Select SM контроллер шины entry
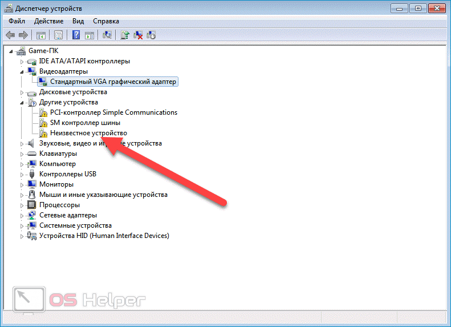The image size is (451, 327). pos(85,123)
